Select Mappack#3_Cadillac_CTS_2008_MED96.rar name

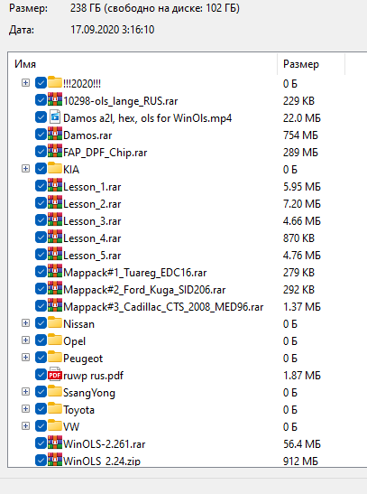tap(163, 307)
